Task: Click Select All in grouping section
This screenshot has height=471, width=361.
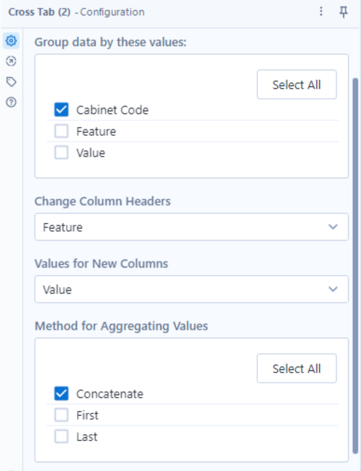Action: tap(296, 84)
